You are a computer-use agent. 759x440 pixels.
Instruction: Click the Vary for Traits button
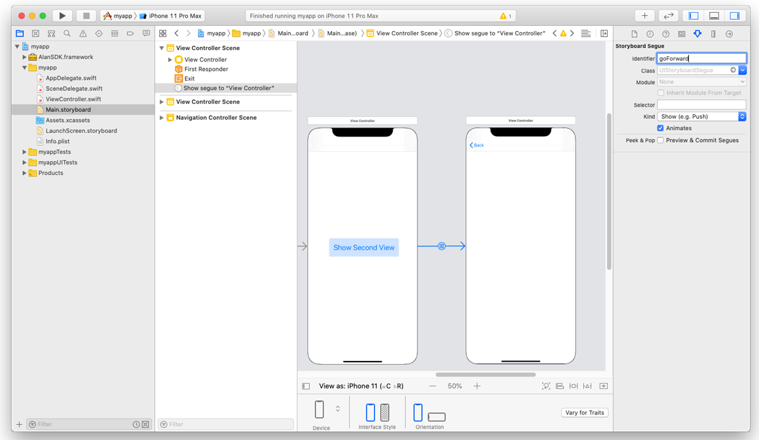584,412
